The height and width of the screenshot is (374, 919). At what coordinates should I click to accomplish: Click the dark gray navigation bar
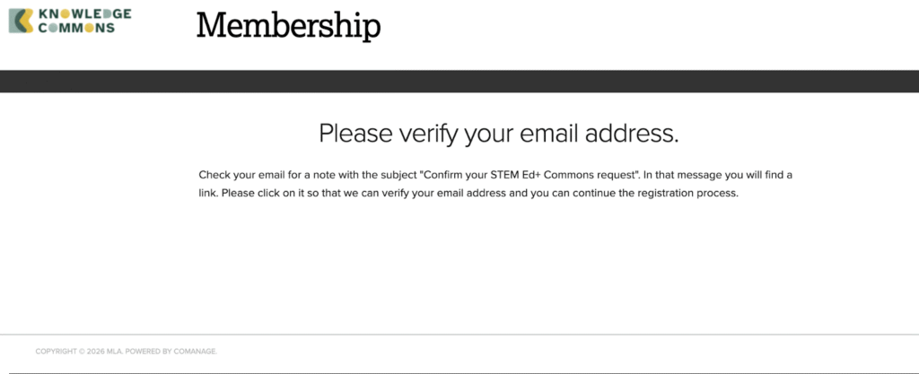click(x=459, y=81)
